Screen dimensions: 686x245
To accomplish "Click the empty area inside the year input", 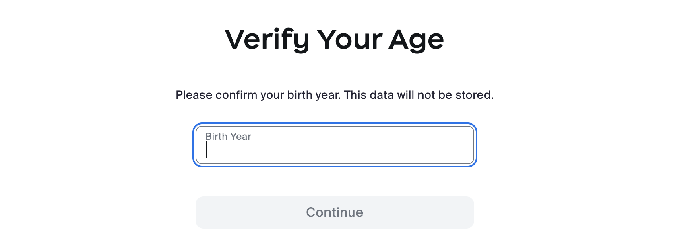I will (362, 151).
